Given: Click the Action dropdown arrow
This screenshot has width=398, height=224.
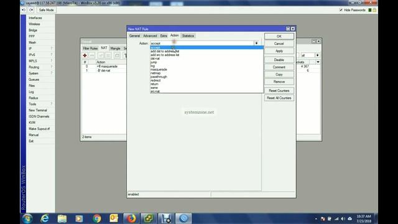Looking at the screenshot, I should click(x=256, y=43).
